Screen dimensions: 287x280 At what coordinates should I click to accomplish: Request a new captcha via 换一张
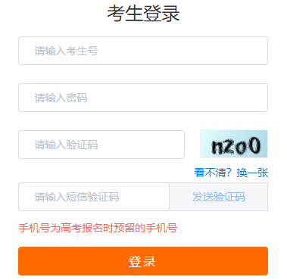[252, 173]
